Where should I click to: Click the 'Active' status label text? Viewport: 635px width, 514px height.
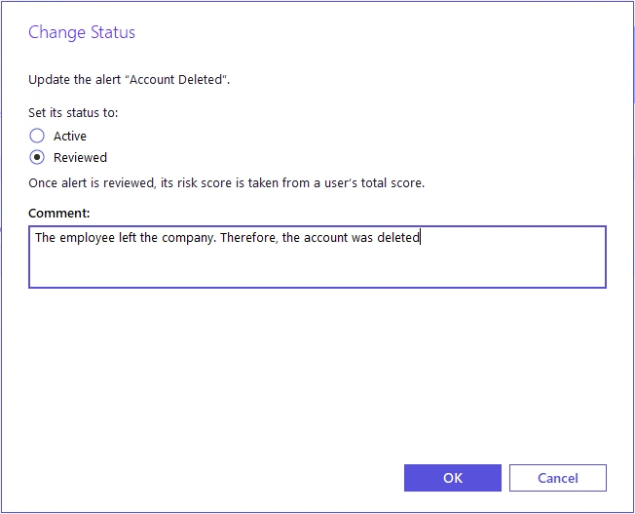point(70,137)
